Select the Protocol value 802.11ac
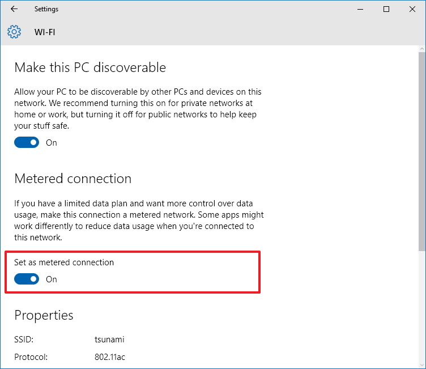Image resolution: width=426 pixels, height=369 pixels. click(x=110, y=357)
